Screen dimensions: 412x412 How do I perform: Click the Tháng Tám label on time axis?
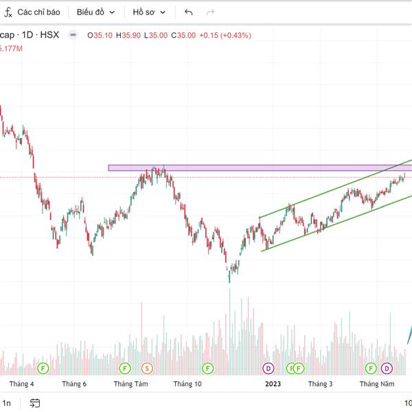click(130, 384)
